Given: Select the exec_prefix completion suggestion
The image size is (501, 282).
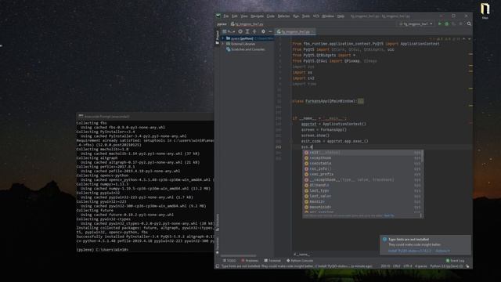Looking at the screenshot, I should click(x=362, y=174).
